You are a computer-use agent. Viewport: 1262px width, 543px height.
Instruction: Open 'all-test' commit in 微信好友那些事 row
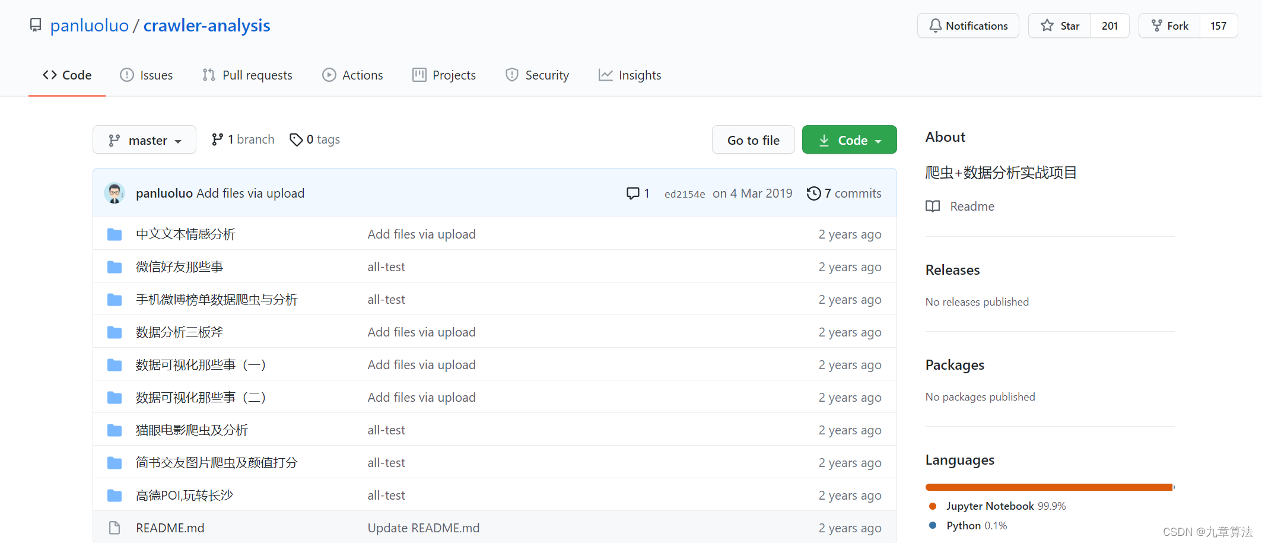386,267
